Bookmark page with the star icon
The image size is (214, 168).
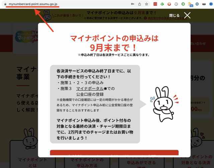pyautogui.click(x=146, y=4)
